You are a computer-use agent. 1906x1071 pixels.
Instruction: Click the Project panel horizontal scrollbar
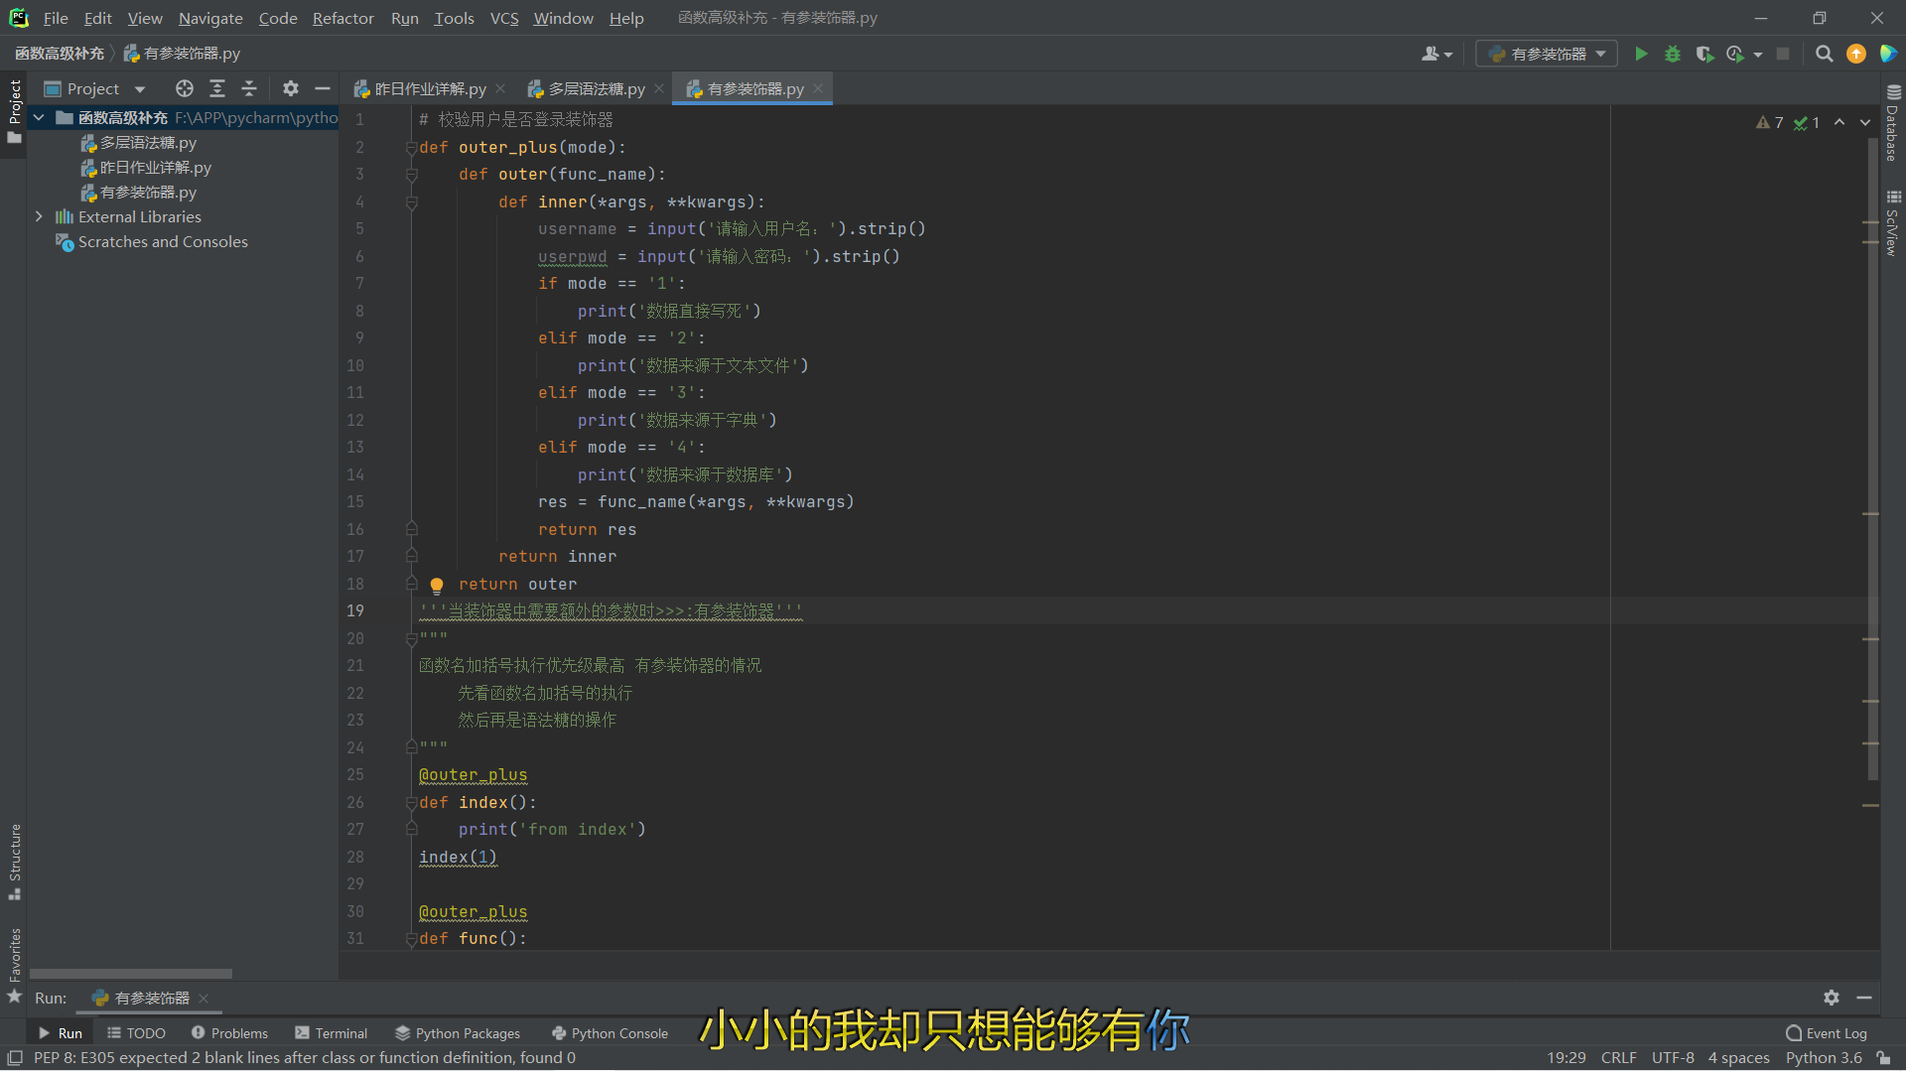[131, 974]
